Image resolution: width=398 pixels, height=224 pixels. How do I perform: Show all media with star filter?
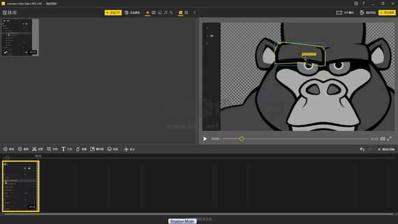[x=148, y=13]
